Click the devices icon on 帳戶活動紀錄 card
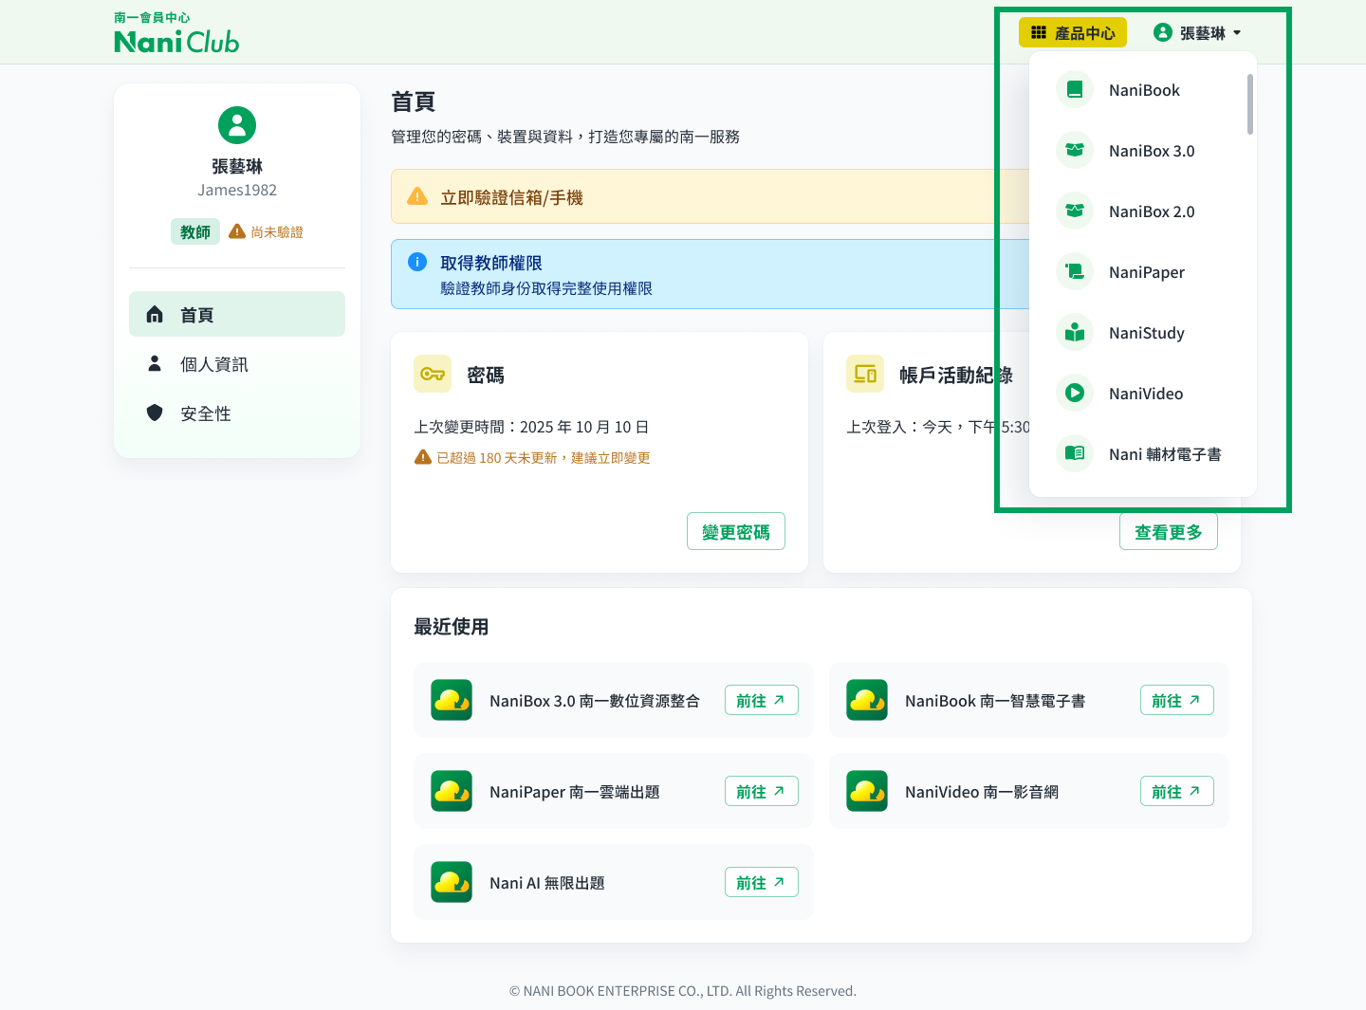Image resolution: width=1366 pixels, height=1010 pixels. pyautogui.click(x=865, y=374)
